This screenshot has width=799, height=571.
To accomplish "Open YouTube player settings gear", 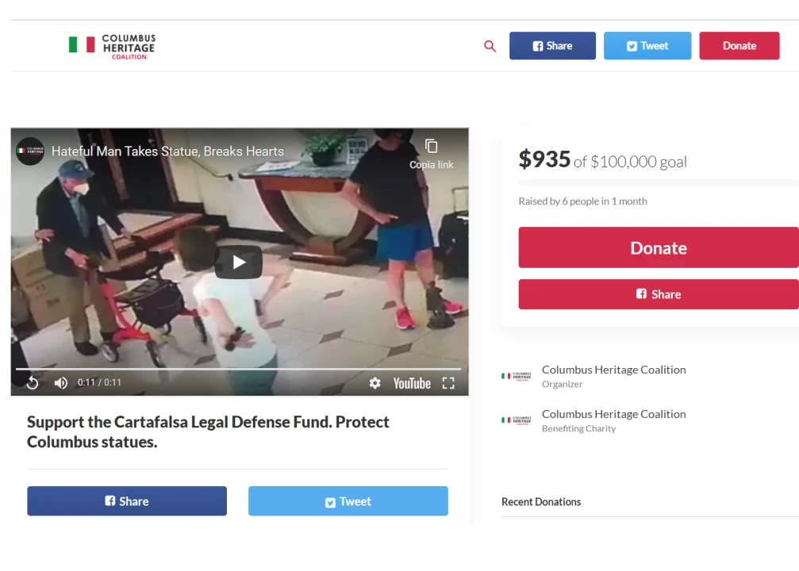I will [x=375, y=383].
